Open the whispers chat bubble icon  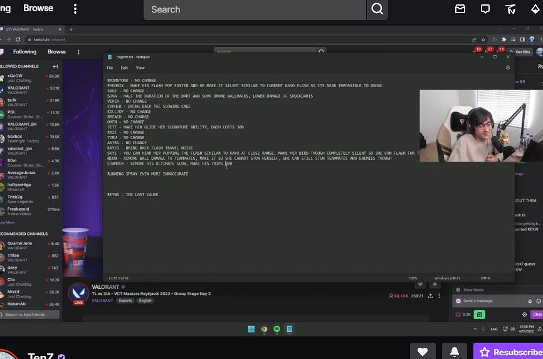click(485, 9)
